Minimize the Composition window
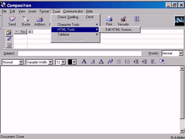Screen dimensions: 185x139 coord(168,5)
